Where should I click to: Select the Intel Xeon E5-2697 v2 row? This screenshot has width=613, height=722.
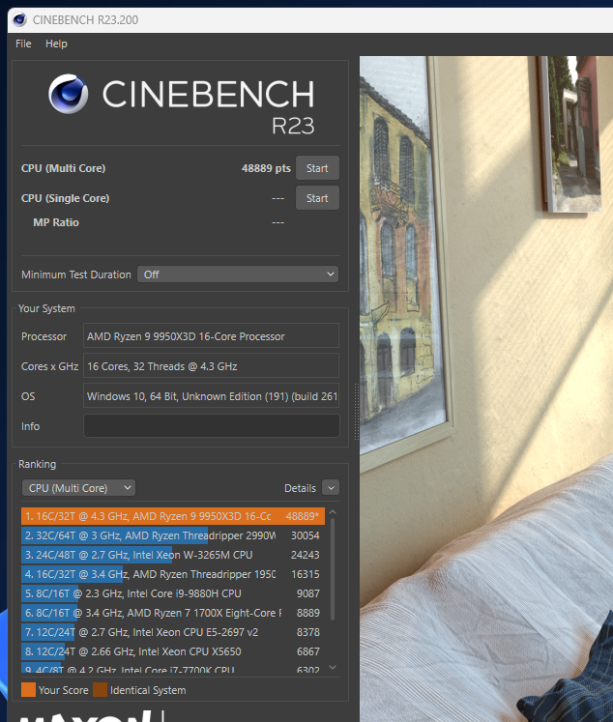[173, 632]
